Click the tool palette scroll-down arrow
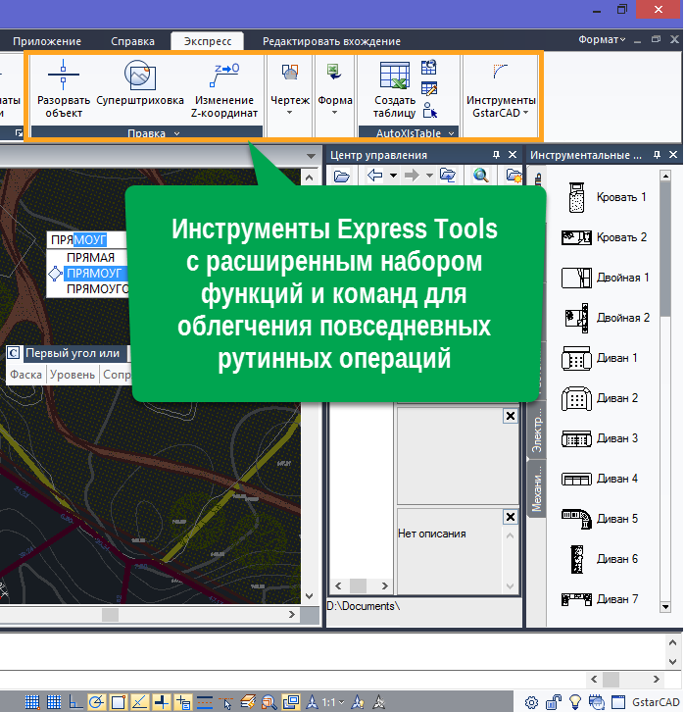 tap(665, 607)
